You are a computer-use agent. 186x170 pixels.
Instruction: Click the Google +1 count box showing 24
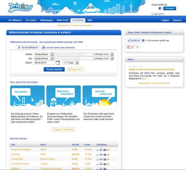[x=137, y=47]
